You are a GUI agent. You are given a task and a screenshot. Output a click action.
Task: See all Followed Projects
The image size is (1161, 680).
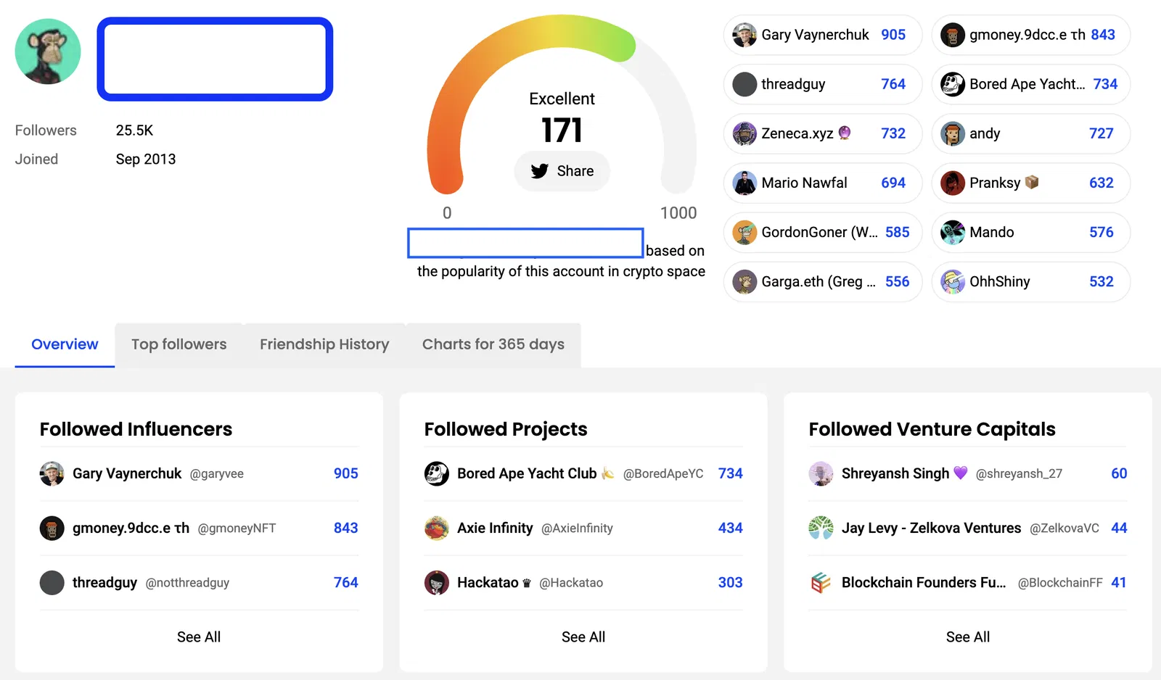[x=583, y=637]
